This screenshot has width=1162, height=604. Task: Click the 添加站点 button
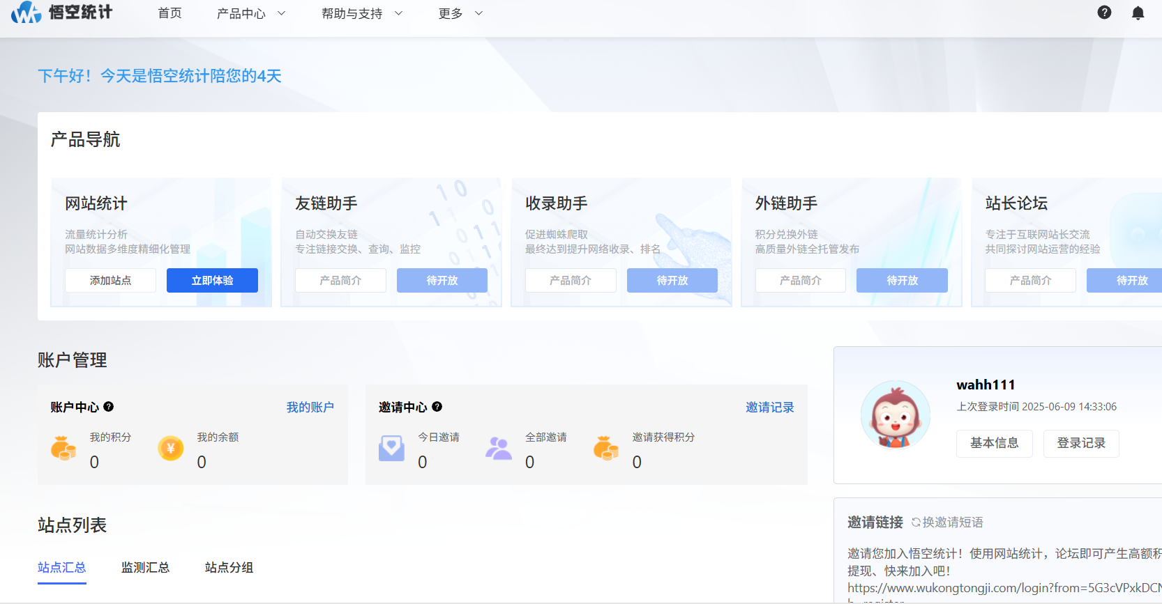(110, 280)
